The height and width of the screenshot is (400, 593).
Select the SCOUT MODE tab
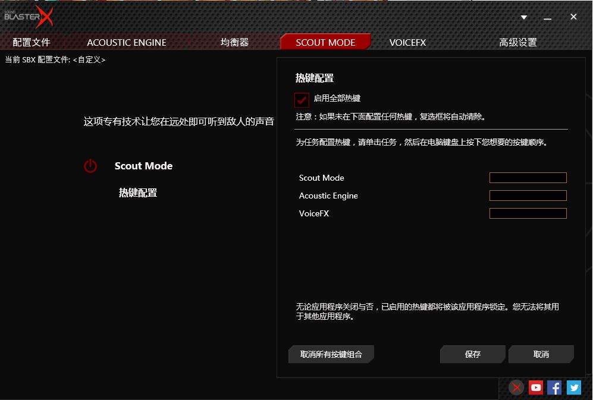tap(325, 42)
